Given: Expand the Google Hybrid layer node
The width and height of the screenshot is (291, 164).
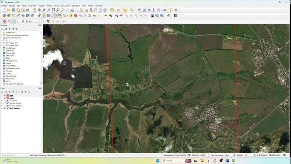Looking at the screenshot, I should [x=2, y=103].
